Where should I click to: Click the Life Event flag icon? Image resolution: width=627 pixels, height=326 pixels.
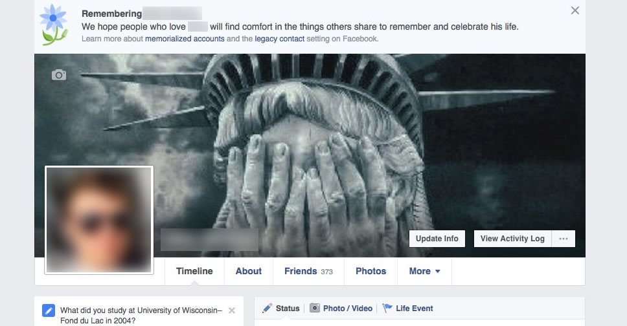(387, 308)
